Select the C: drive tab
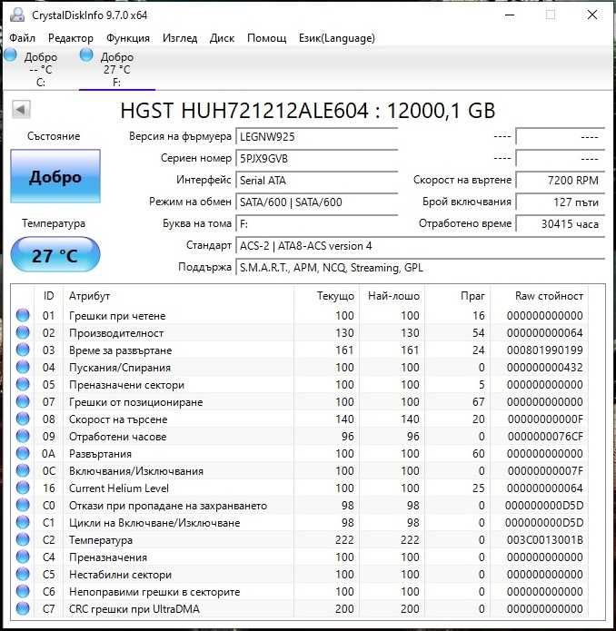Image resolution: width=616 pixels, height=631 pixels. [x=39, y=69]
